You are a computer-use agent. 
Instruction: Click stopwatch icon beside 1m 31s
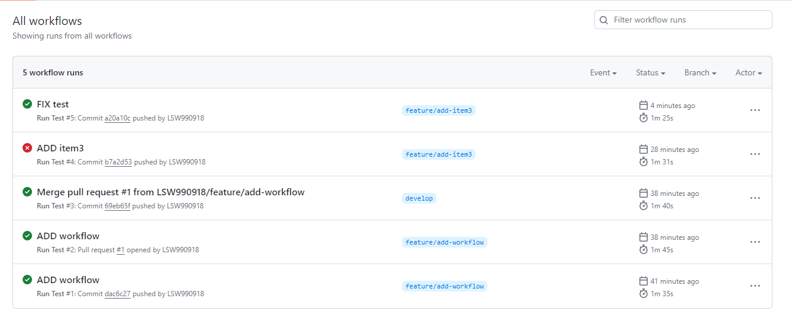pyautogui.click(x=643, y=161)
